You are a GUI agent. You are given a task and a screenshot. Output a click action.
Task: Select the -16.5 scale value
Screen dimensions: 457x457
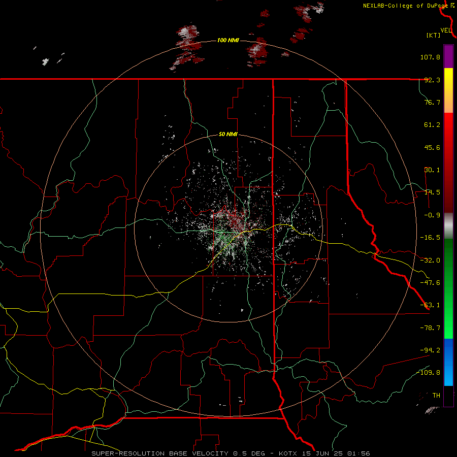[430, 238]
